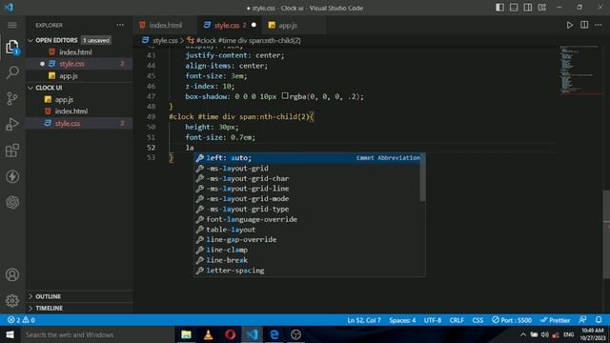
Task: Change line ending via CRLF
Action: 457,320
